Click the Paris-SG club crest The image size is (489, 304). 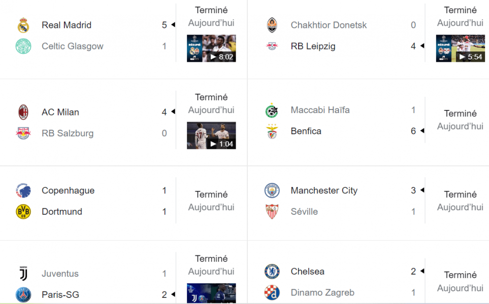pos(23,295)
